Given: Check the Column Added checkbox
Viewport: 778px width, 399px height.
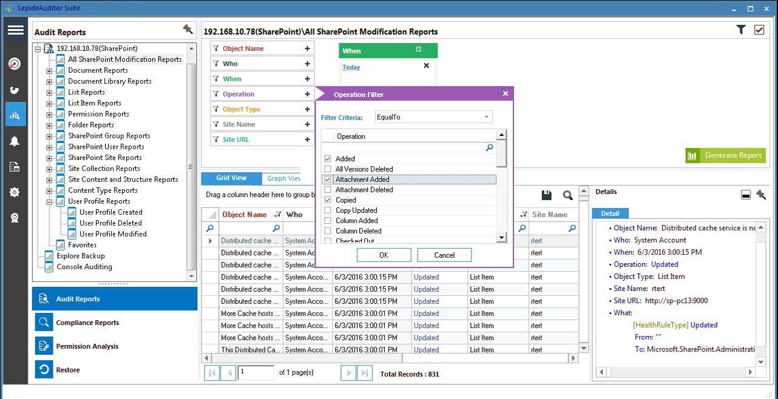Looking at the screenshot, I should coord(328,221).
